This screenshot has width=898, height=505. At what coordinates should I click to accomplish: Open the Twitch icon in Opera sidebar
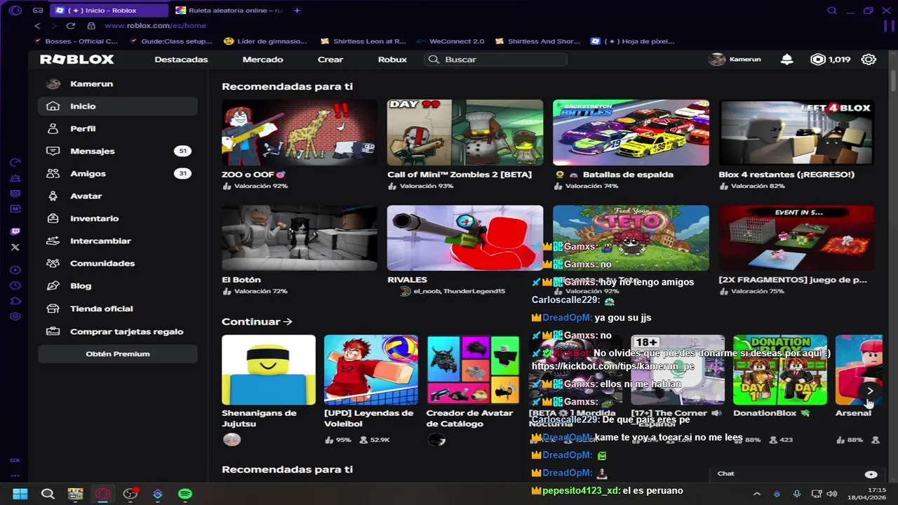coord(15,231)
